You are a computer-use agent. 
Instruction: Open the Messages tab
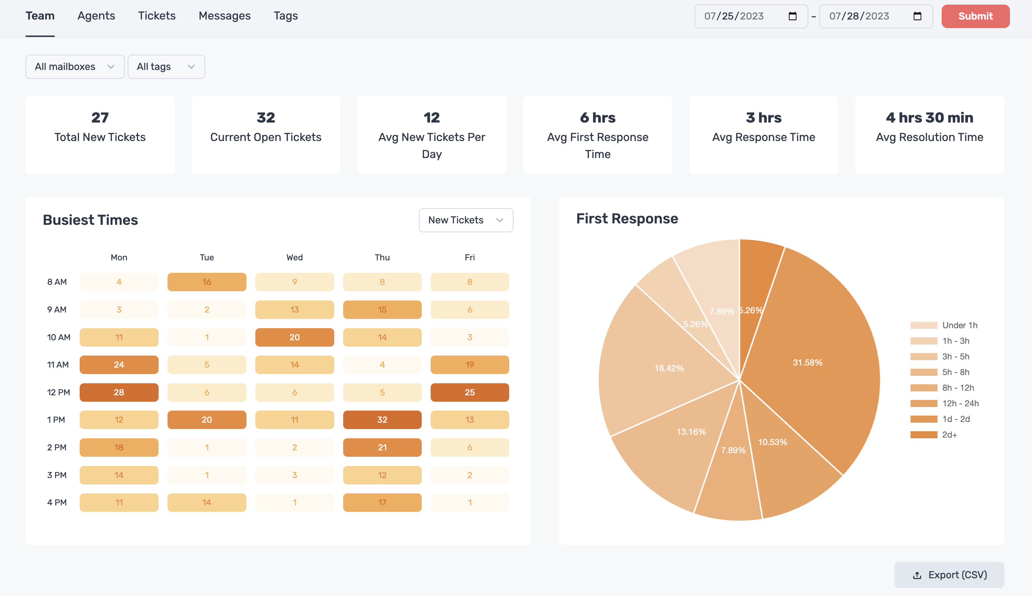point(224,16)
